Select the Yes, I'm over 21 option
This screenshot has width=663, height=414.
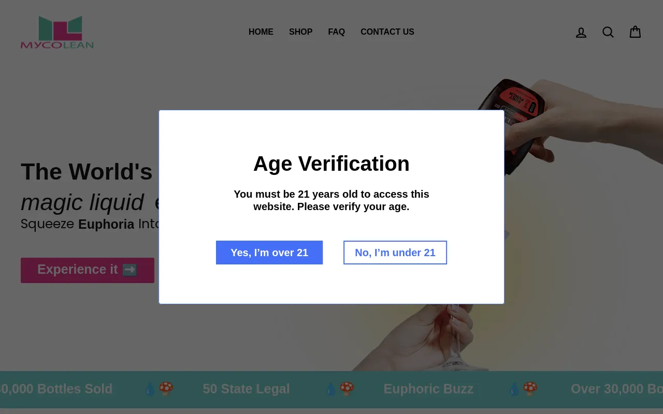coord(269,253)
